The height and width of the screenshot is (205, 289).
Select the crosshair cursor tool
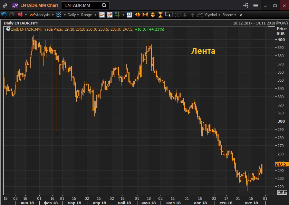point(117,15)
